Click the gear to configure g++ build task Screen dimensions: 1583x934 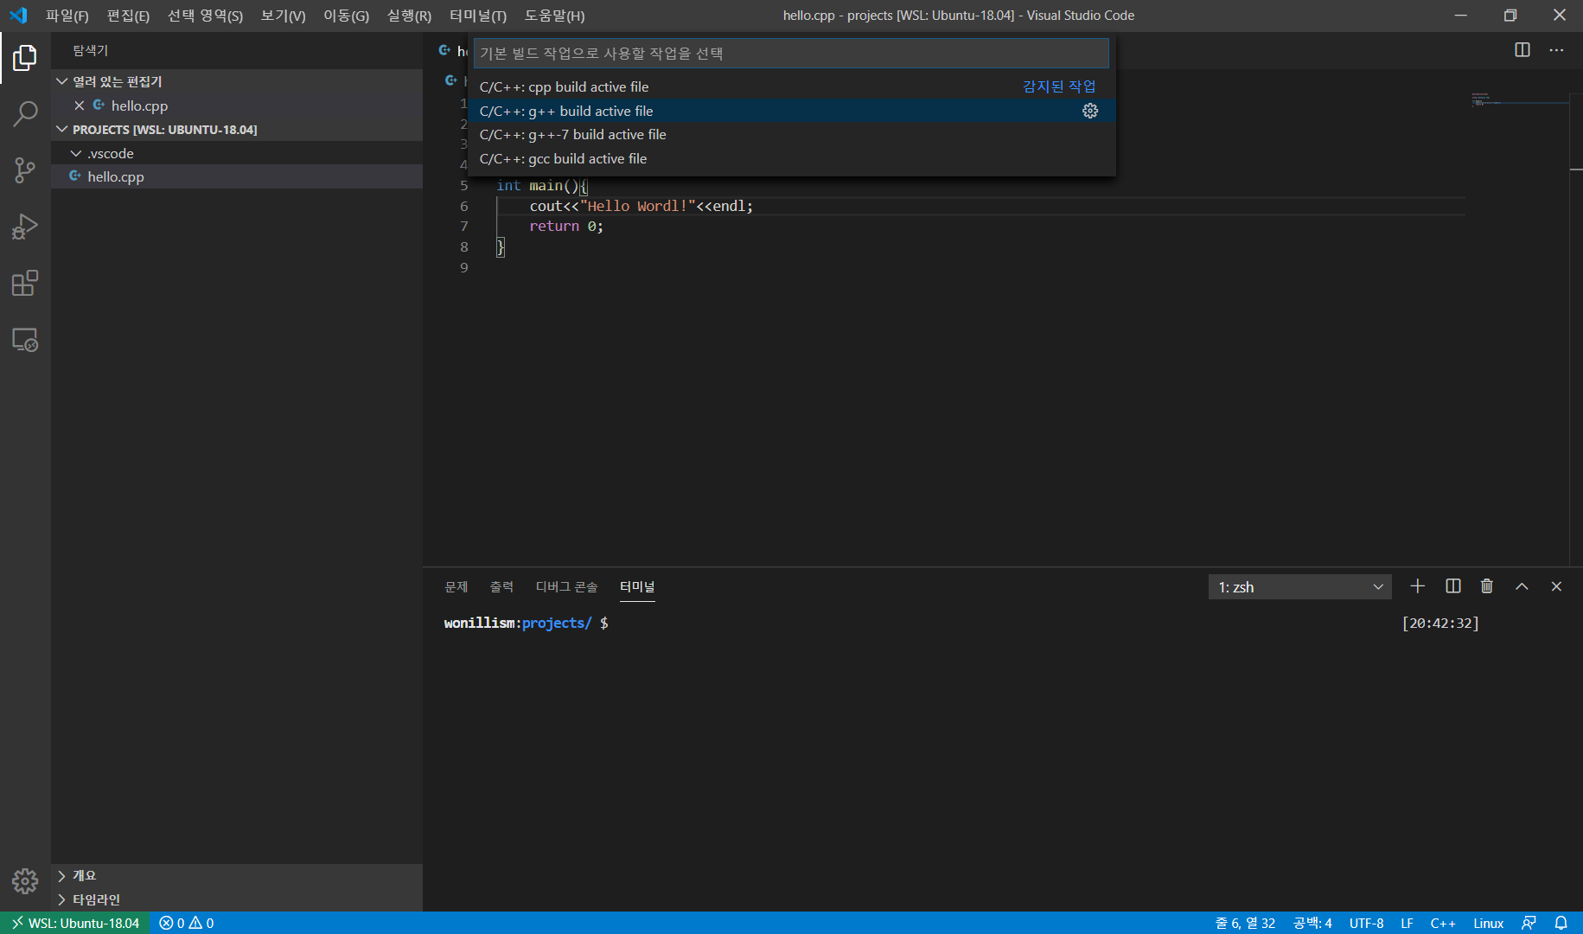[1090, 111]
